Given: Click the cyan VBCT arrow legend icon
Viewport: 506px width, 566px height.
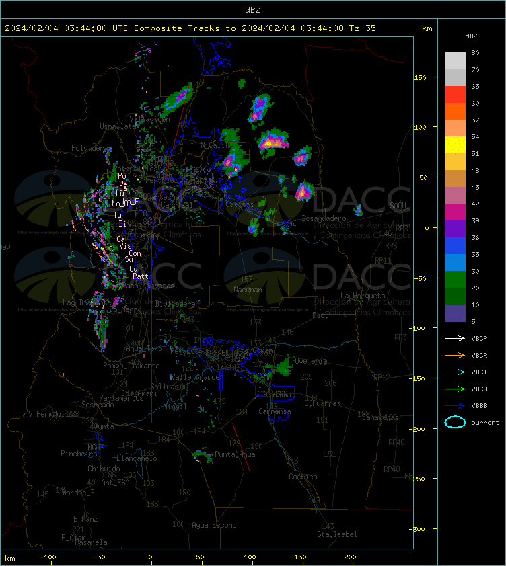Looking at the screenshot, I should coord(455,372).
